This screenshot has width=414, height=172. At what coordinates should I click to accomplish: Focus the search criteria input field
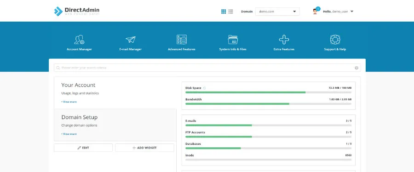pos(207,68)
